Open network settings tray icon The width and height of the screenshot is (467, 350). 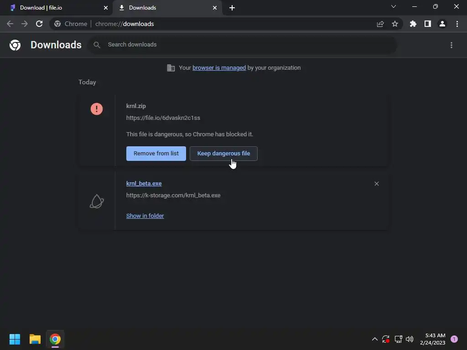tap(398, 339)
